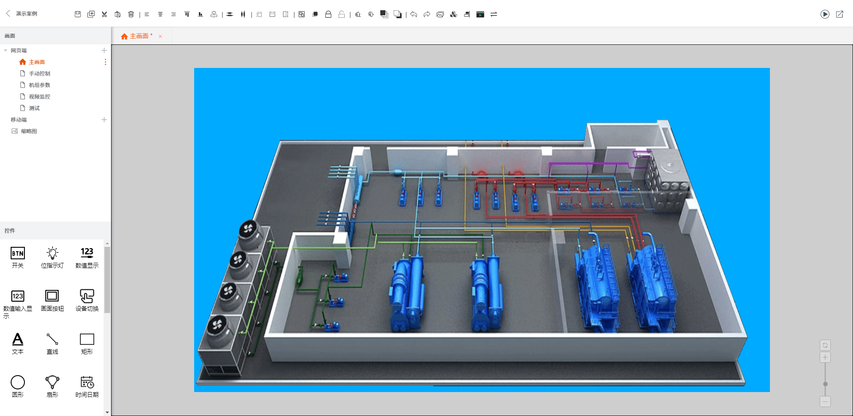
Task: Align right toolbar icon
Action: 174,14
